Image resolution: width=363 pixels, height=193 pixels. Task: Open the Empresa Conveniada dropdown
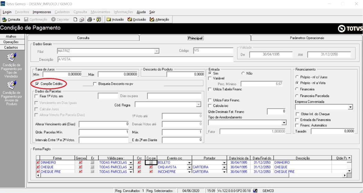pos(350,107)
